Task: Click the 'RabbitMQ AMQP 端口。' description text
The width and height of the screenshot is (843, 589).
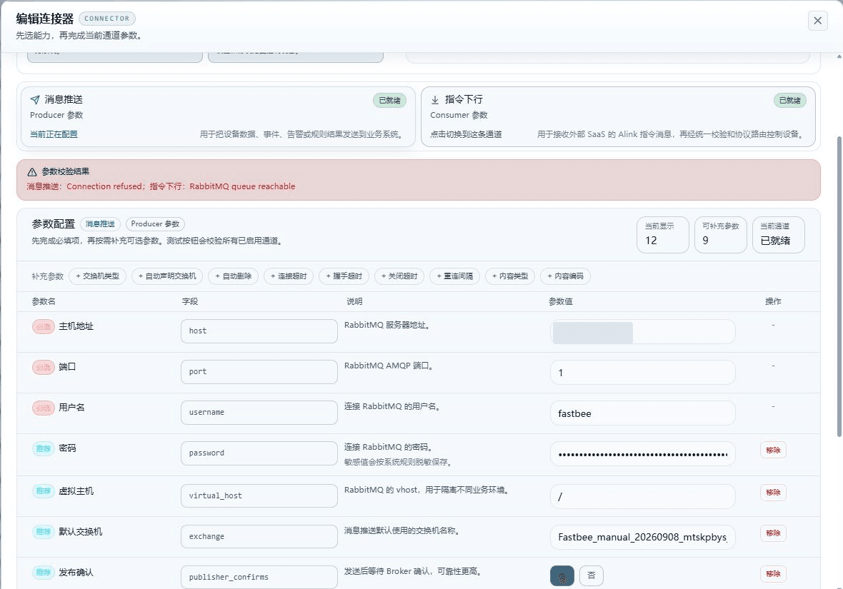Action: coord(389,366)
